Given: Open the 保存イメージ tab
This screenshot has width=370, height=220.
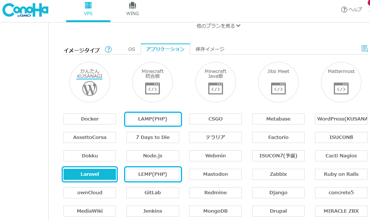Looking at the screenshot, I should [210, 49].
